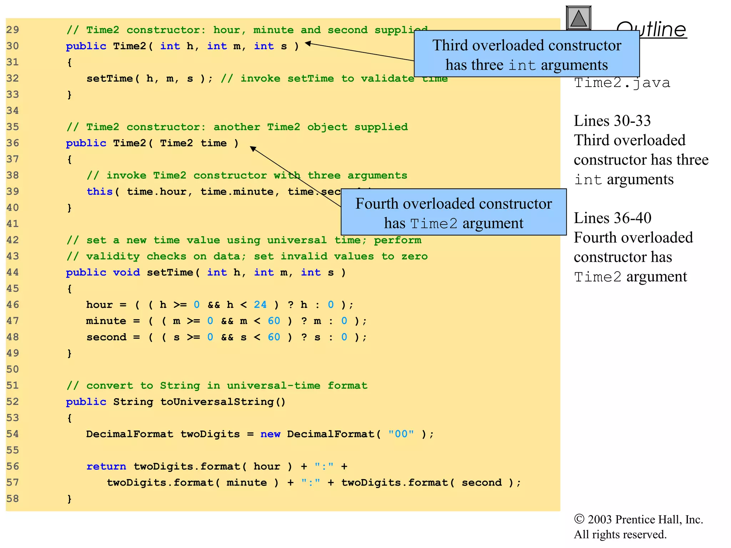Click the up-arrow navigation icon beside Outline
The height and width of the screenshot is (548, 731).
(578, 18)
